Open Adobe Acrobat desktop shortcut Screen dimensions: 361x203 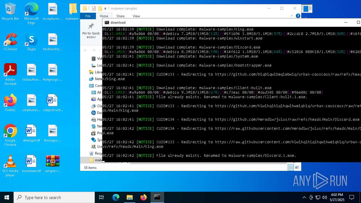(10, 74)
